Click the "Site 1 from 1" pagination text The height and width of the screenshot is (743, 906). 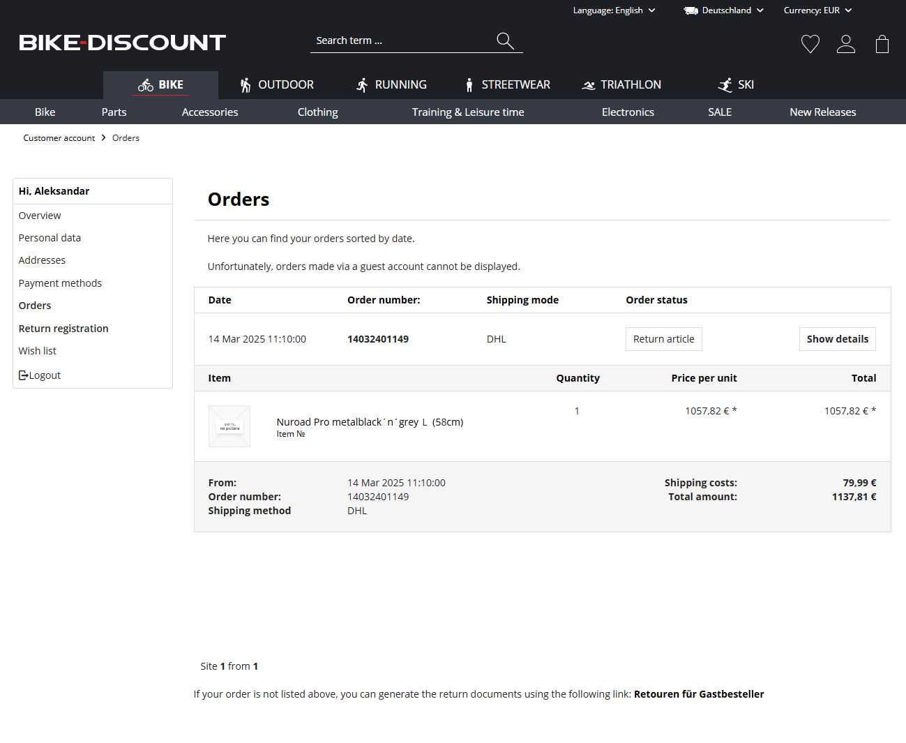click(229, 666)
